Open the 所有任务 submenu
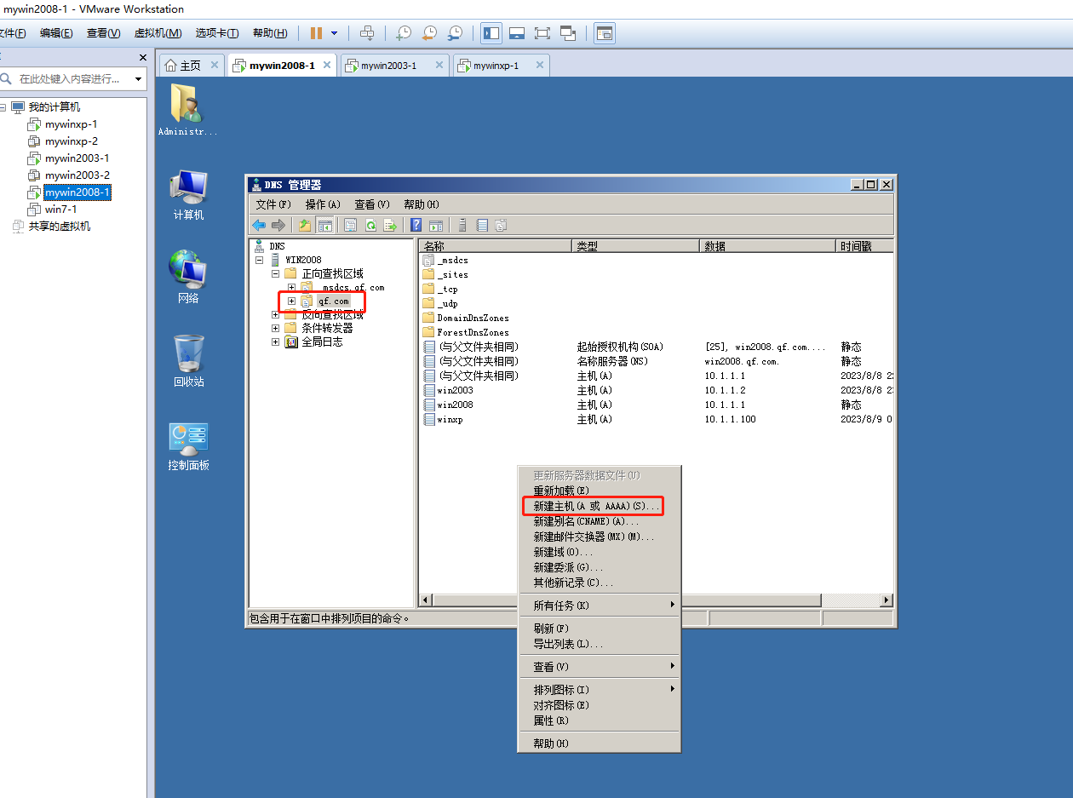The image size is (1073, 798). [x=600, y=606]
